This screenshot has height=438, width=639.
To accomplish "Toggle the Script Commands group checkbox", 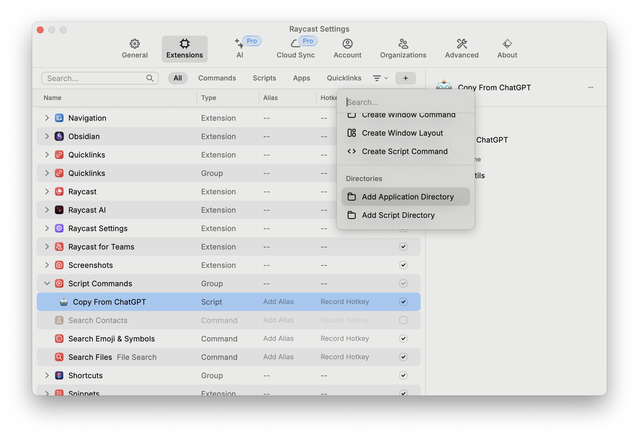I will (x=403, y=284).
